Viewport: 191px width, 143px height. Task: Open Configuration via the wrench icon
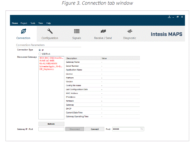(50, 31)
